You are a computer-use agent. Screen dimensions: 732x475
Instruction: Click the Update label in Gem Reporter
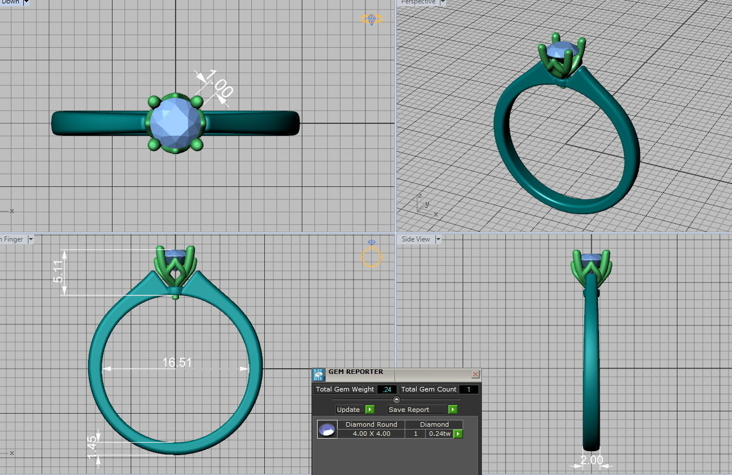coord(348,409)
